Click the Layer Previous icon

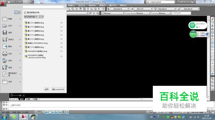click(x=94, y=13)
